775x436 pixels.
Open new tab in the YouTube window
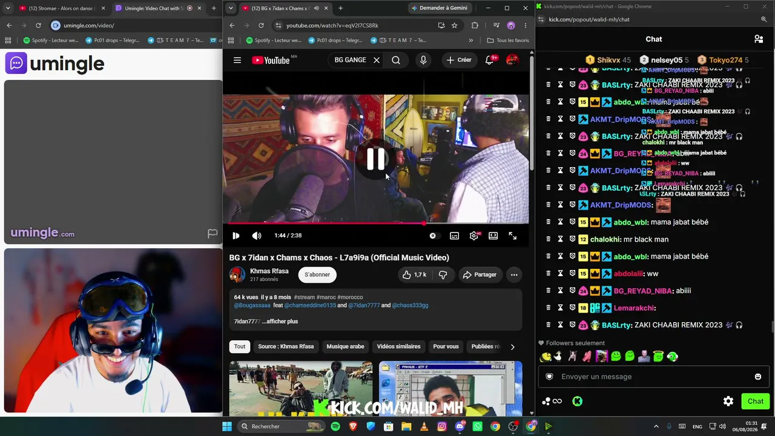pyautogui.click(x=340, y=8)
